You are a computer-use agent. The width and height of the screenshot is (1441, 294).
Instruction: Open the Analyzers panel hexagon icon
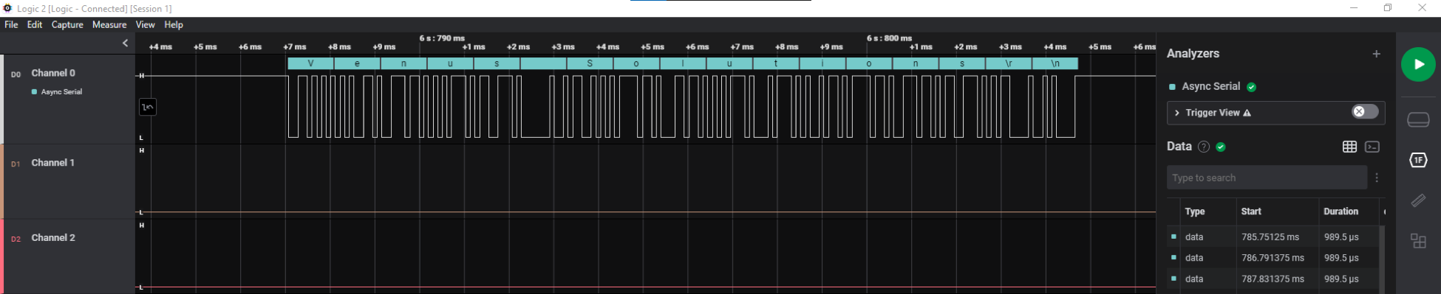click(1418, 160)
